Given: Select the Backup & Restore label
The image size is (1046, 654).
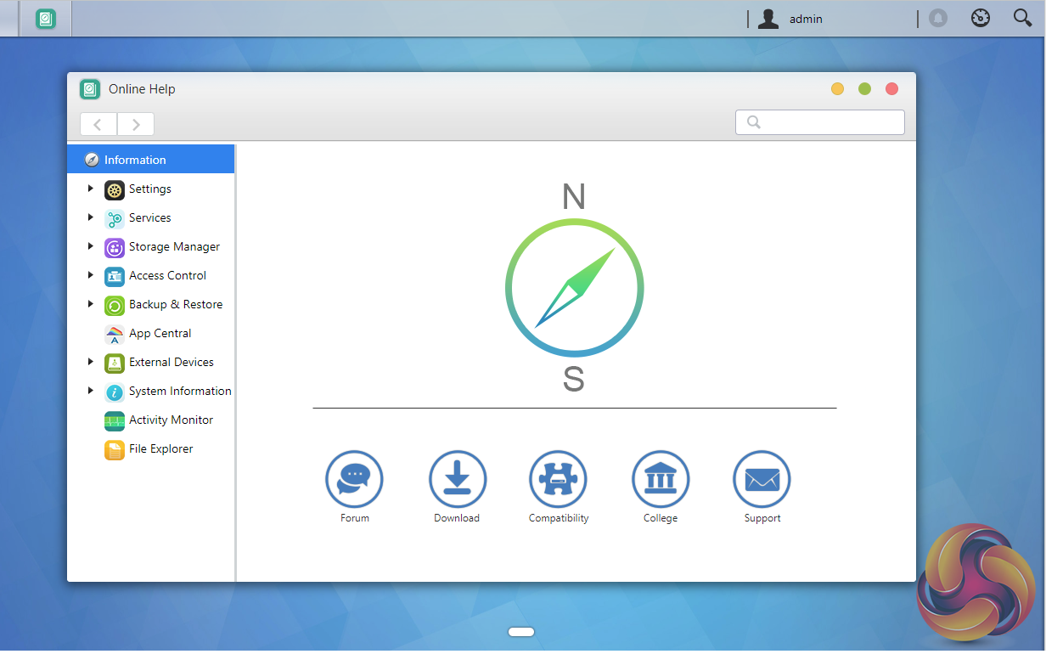Looking at the screenshot, I should tap(176, 304).
